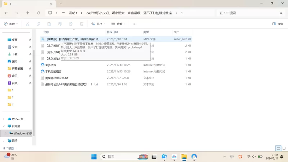Expand the Windows-SSD drive node

pyautogui.click(x=5, y=133)
